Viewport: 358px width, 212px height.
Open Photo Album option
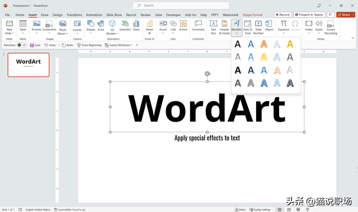click(x=63, y=27)
